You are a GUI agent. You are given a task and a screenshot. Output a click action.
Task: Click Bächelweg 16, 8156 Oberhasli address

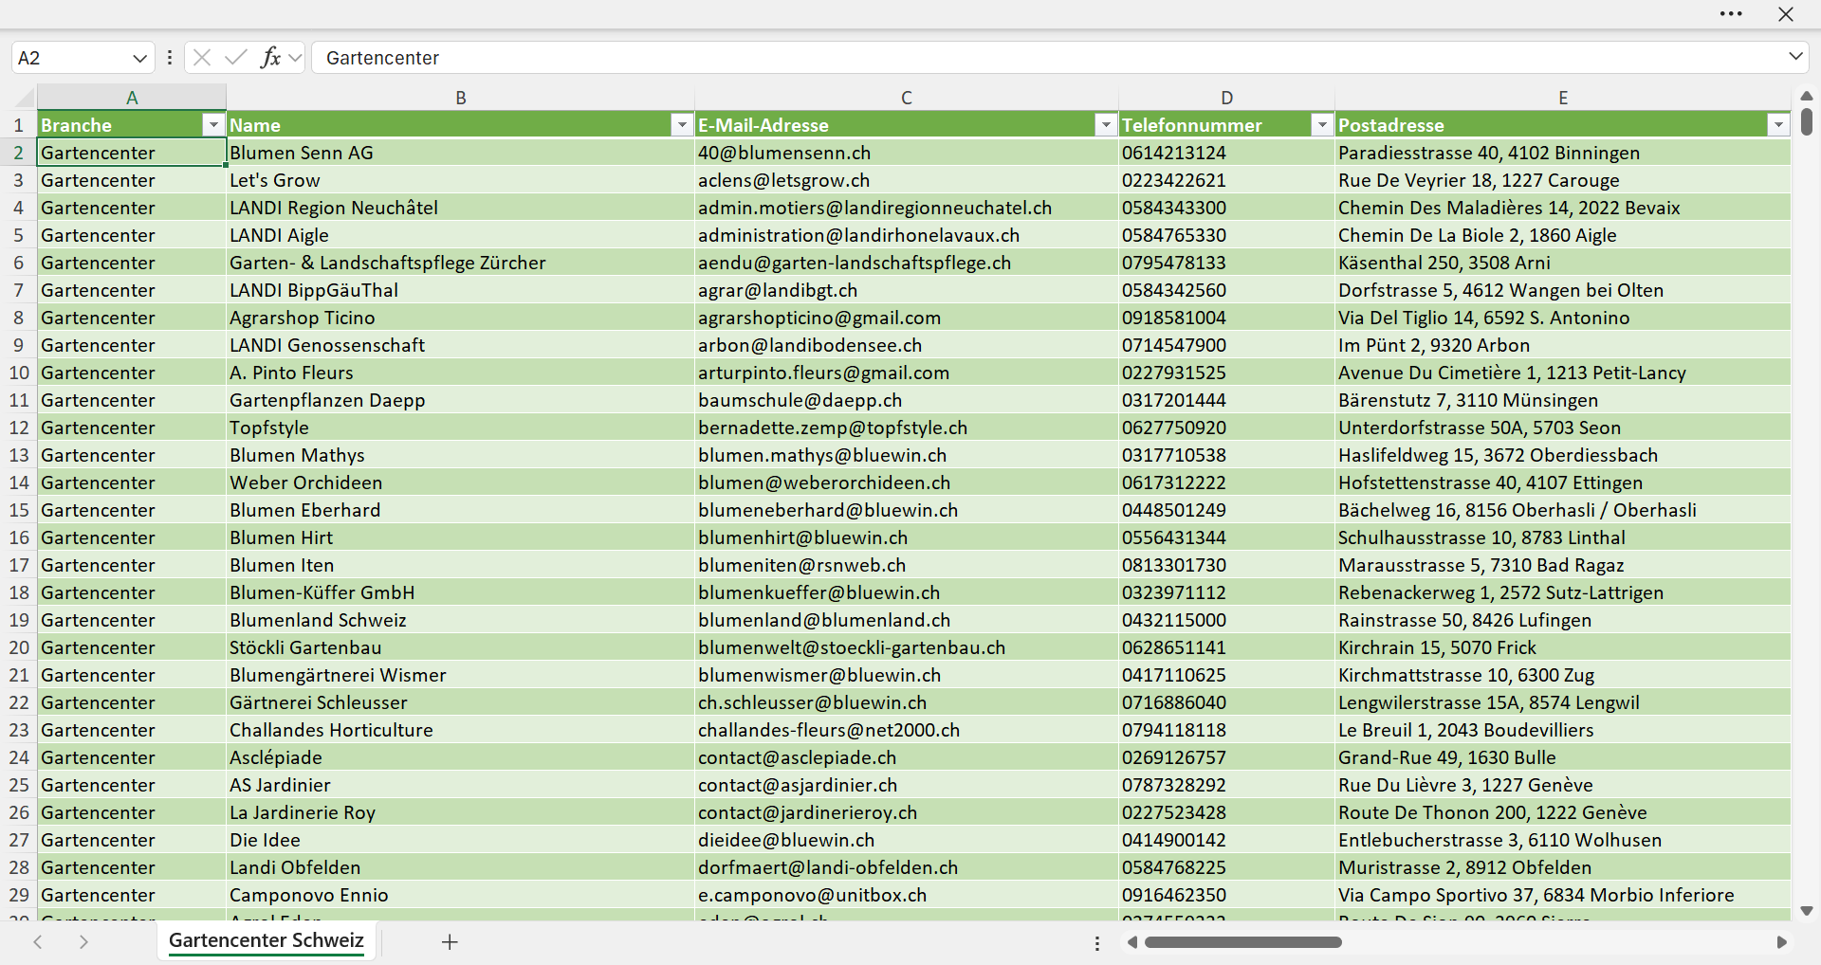pyautogui.click(x=1563, y=510)
